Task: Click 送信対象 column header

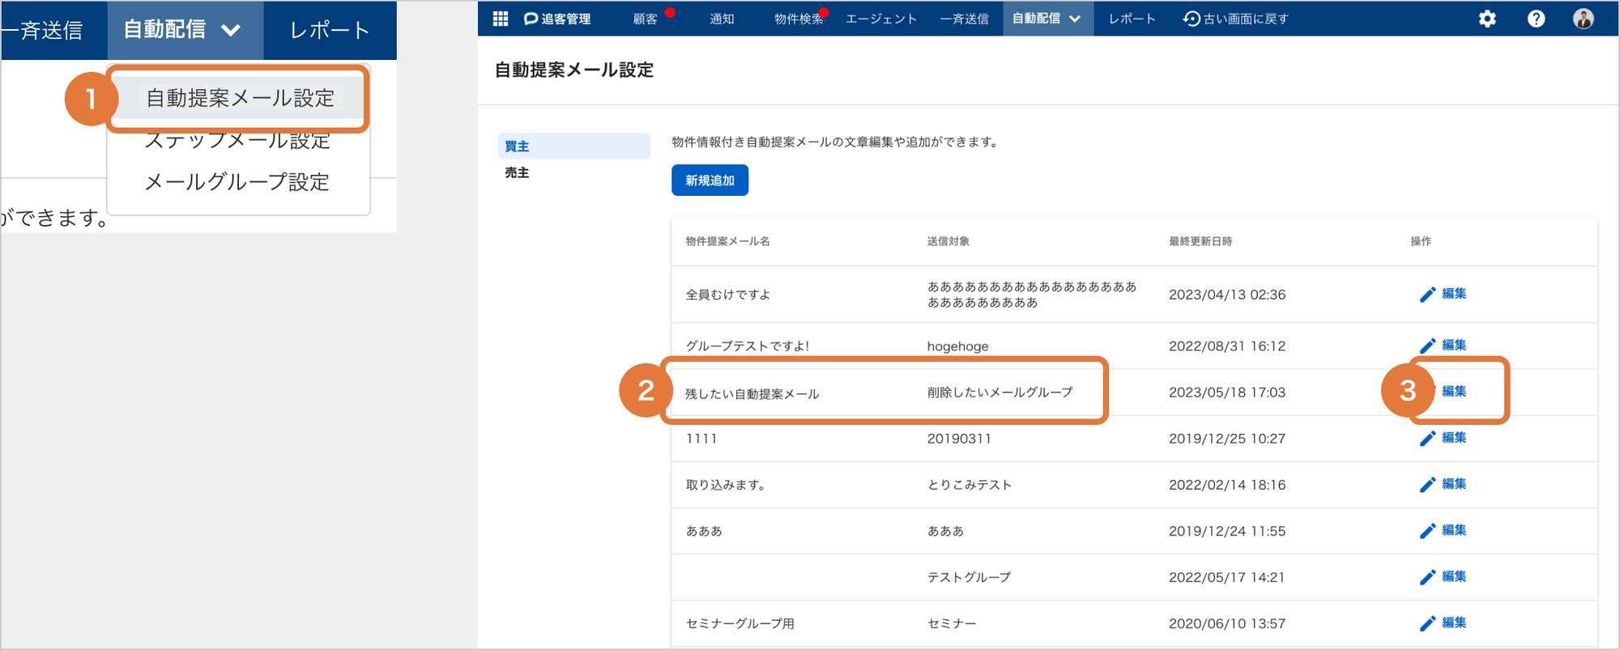Action: [948, 241]
